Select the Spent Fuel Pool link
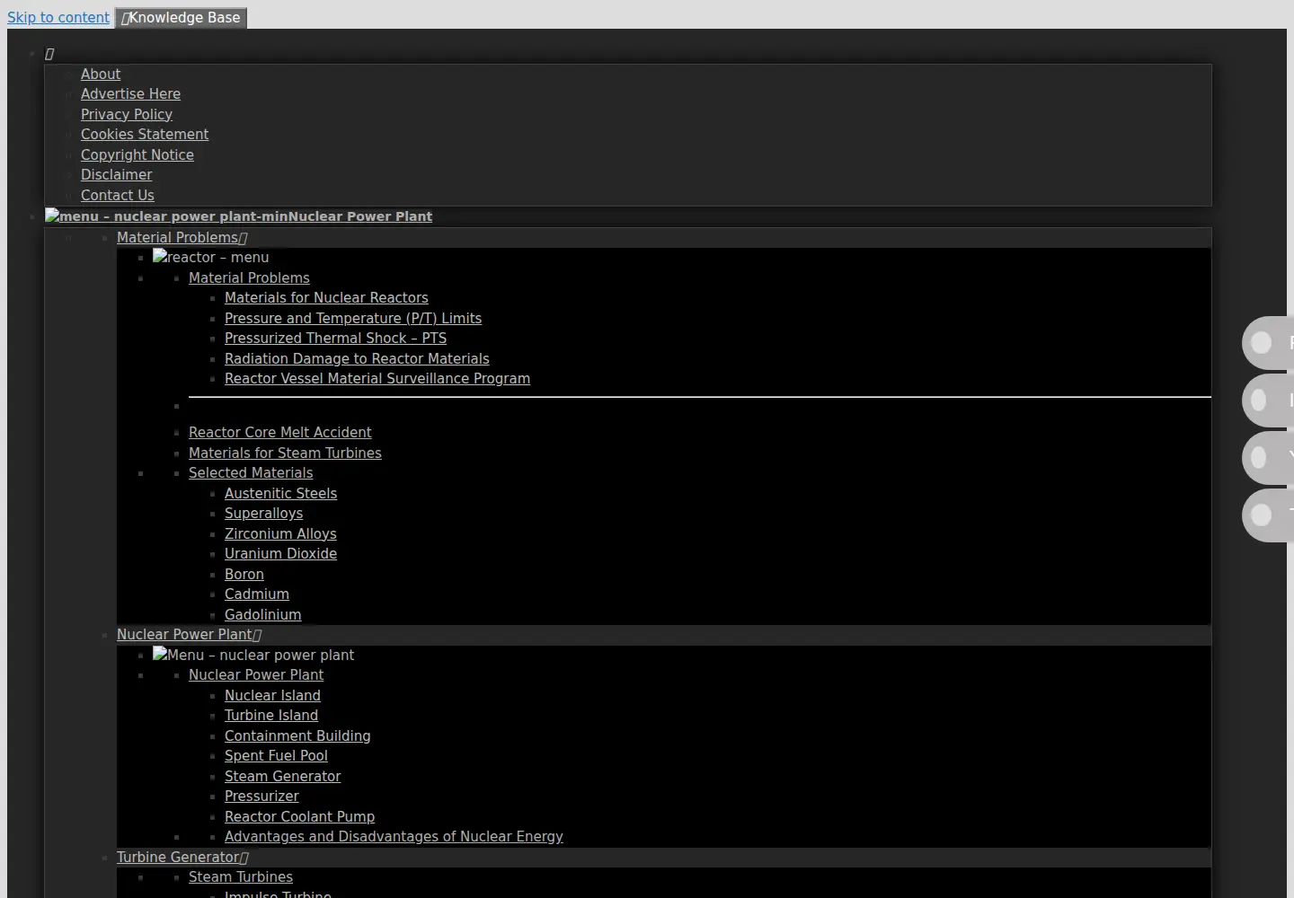 pos(276,756)
